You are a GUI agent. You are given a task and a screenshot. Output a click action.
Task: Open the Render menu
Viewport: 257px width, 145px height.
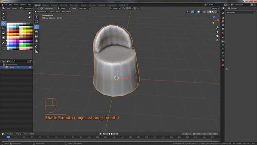(x=16, y=5)
